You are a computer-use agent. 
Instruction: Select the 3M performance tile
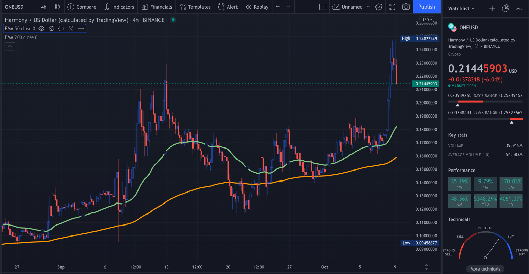pos(511,184)
